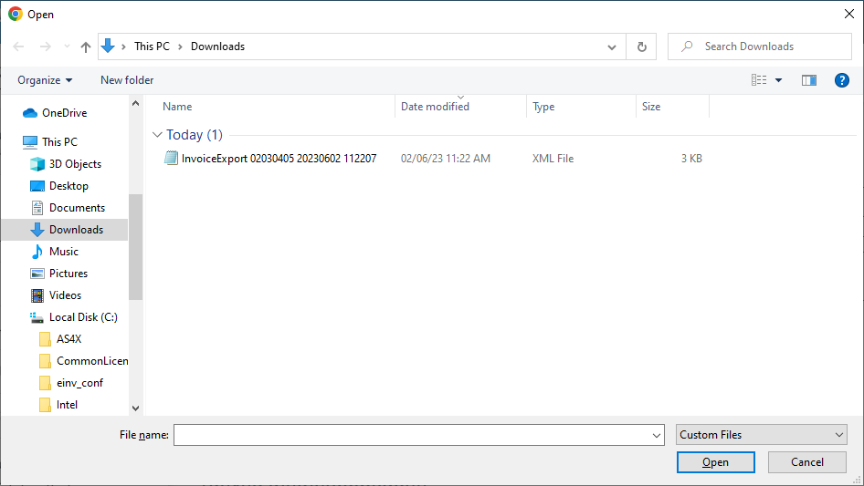The image size is (864, 486).
Task: Click the 3D Objects cube icon
Action: coord(37,164)
